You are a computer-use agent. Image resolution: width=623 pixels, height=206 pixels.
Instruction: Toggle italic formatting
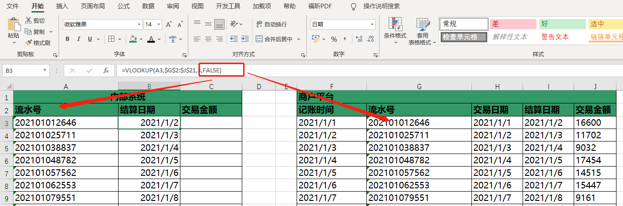point(79,39)
